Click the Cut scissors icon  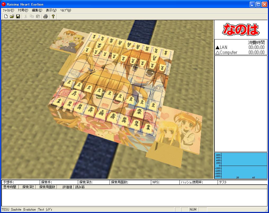(26, 16)
